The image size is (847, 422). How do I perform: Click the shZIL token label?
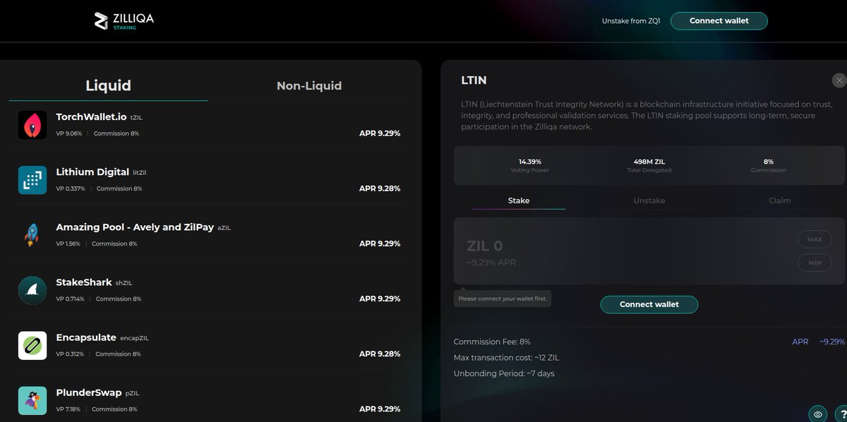[x=124, y=283]
